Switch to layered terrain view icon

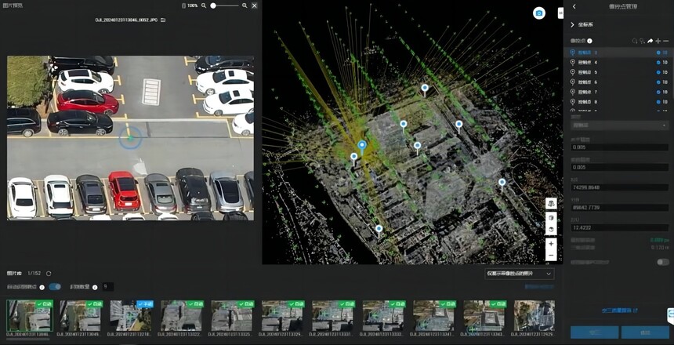pos(551,203)
